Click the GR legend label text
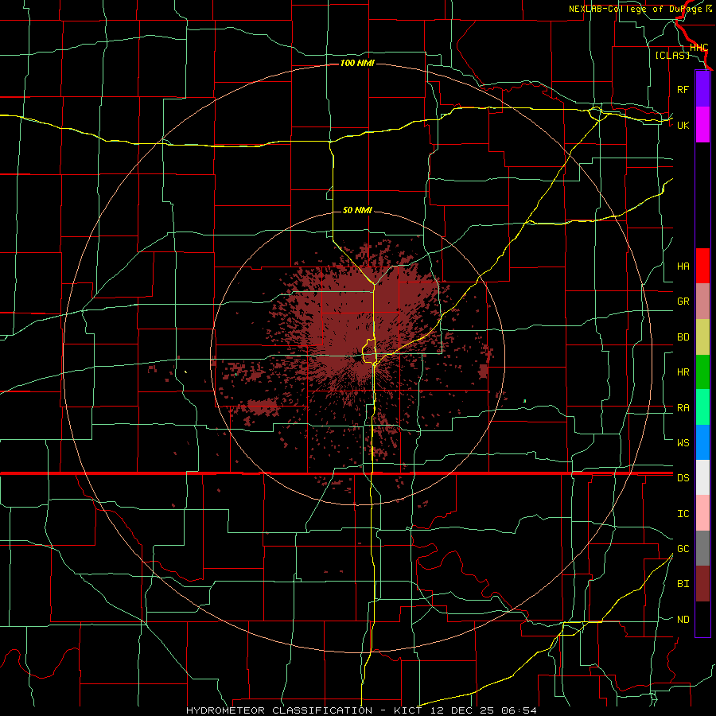 [683, 302]
